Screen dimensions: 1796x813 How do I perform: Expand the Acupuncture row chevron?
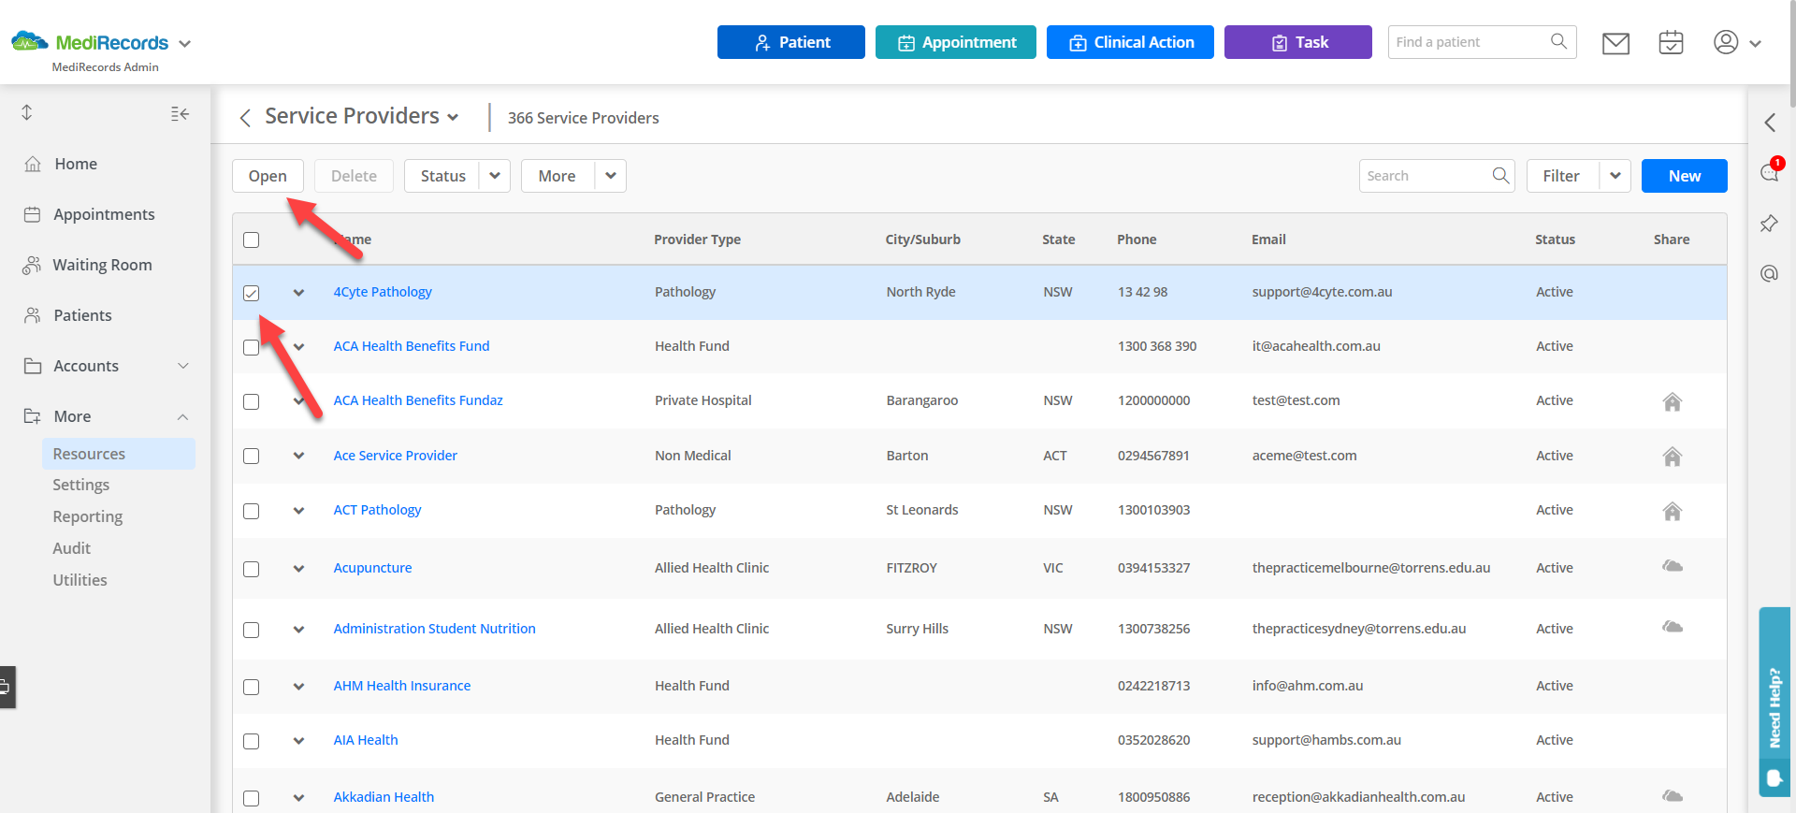tap(298, 568)
